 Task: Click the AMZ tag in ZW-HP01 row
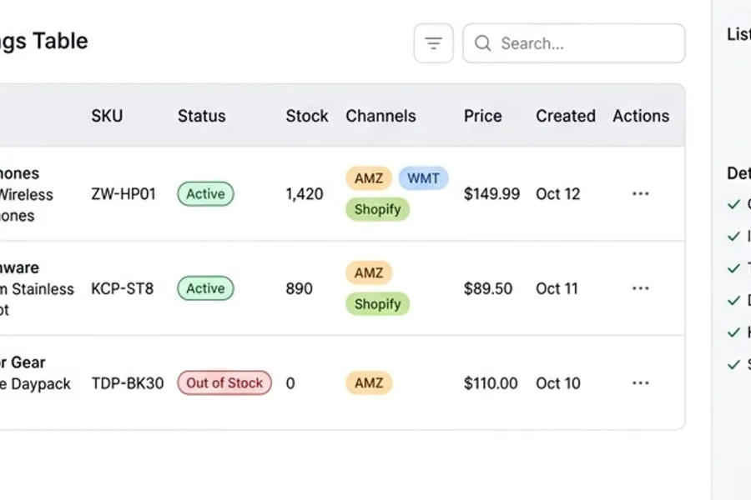(x=369, y=178)
